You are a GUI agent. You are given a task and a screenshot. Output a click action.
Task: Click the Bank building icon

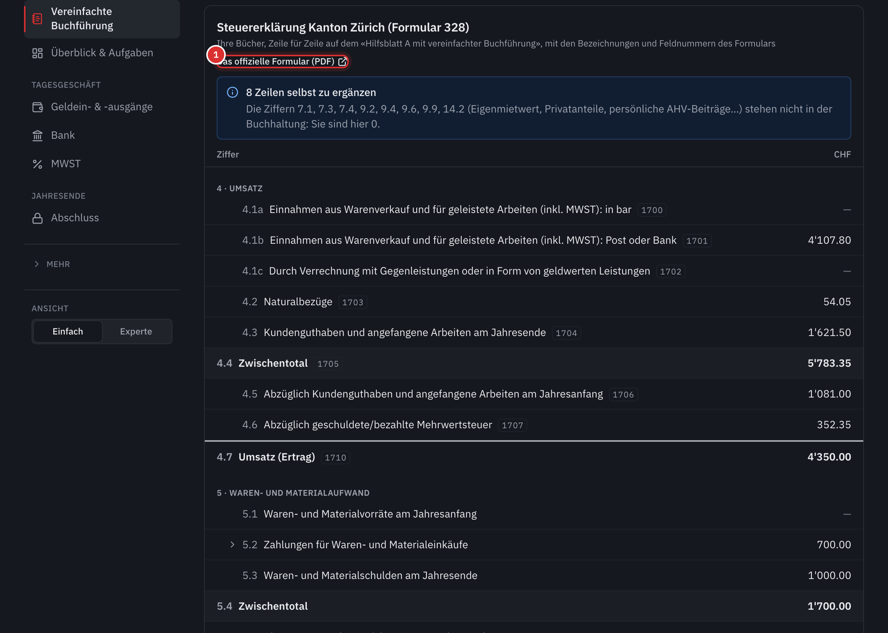37,135
